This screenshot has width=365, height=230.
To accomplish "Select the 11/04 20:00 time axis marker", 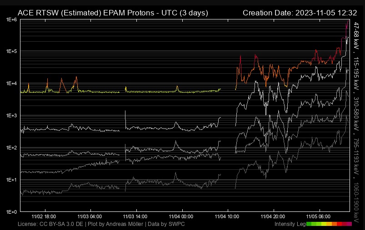I will click(273, 217).
